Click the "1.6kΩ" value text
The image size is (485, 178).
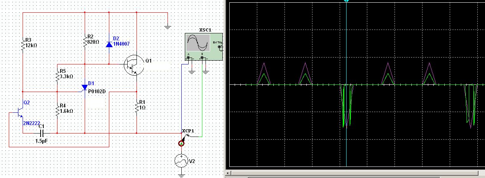click(66, 110)
